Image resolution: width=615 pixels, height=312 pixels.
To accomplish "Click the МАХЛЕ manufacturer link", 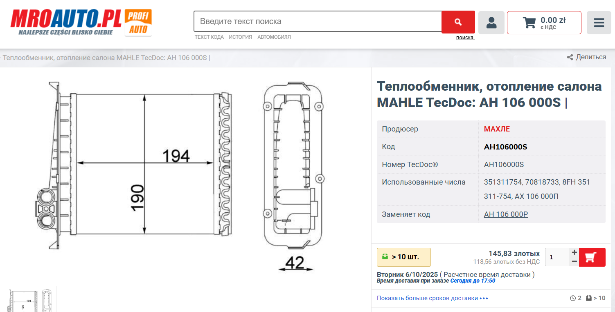I will point(497,129).
